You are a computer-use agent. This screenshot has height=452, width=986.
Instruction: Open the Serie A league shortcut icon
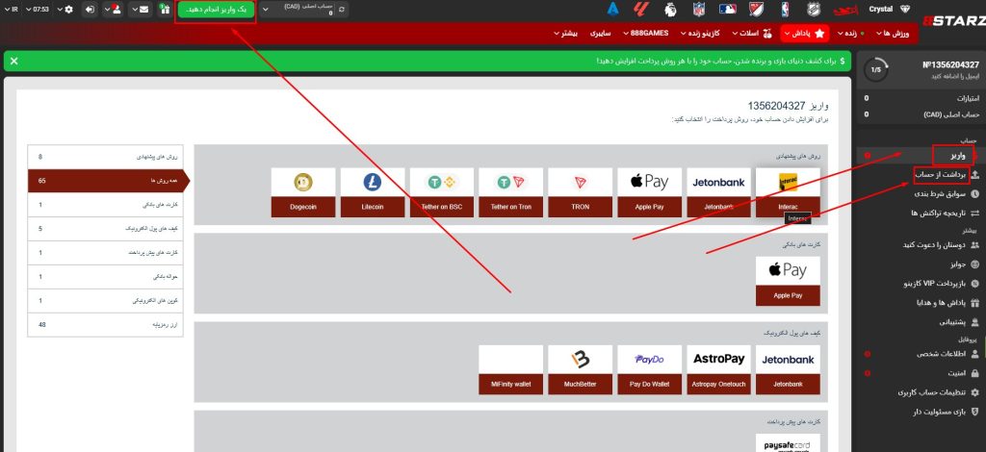click(x=612, y=10)
